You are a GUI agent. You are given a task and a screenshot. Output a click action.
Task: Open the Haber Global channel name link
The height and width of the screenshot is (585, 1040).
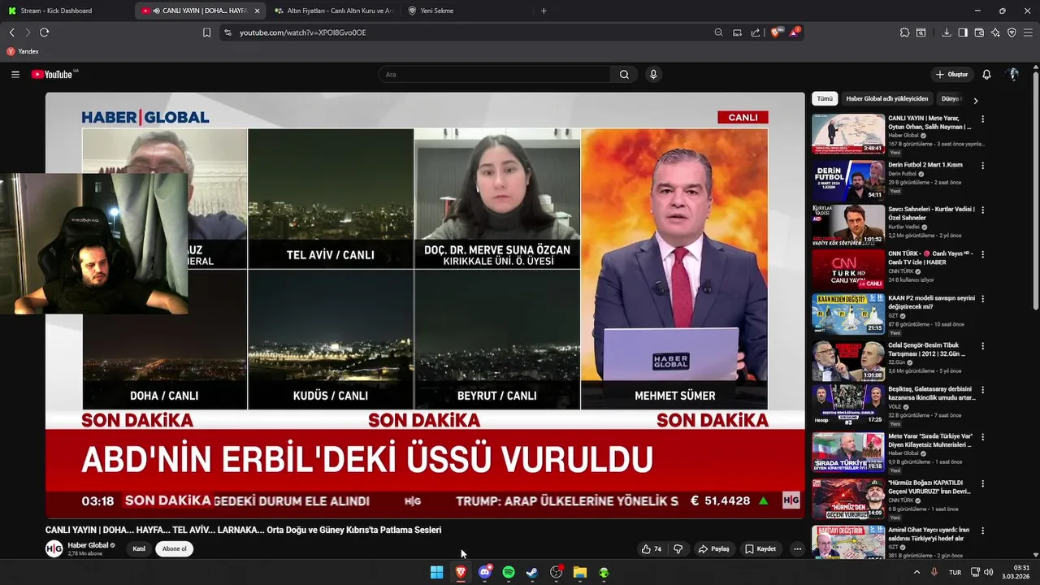89,545
